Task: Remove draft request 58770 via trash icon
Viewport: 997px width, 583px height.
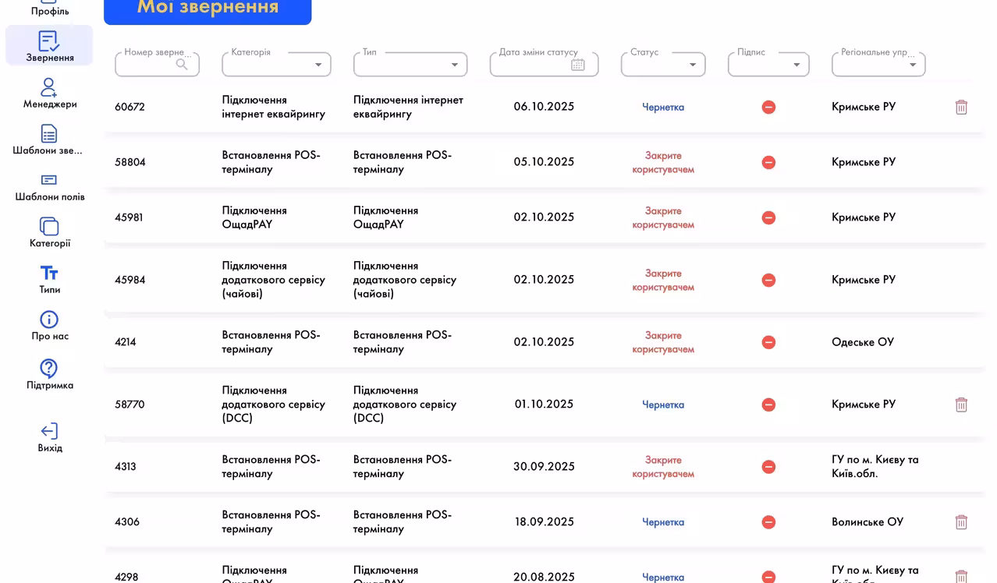Action: coord(961,405)
